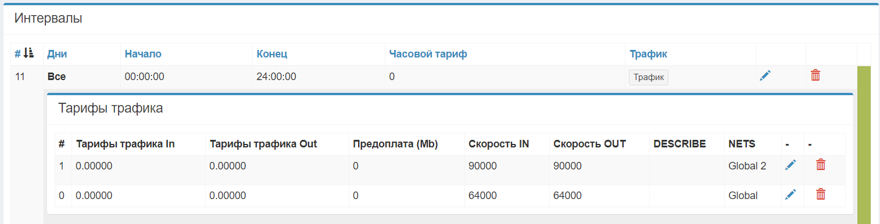
Task: Select the Все days cell in interval 11
Action: pos(56,76)
